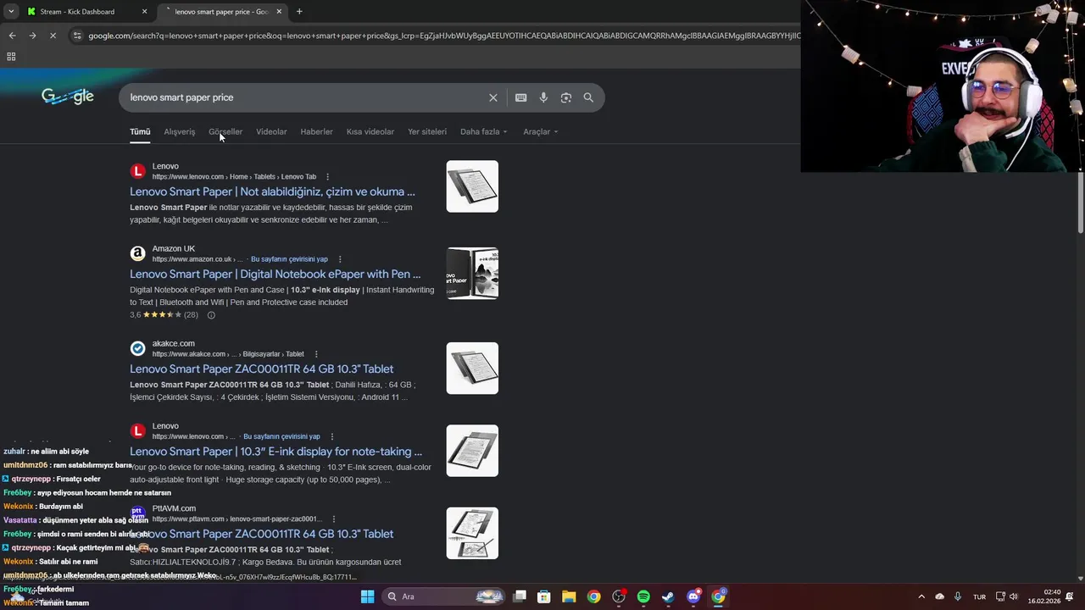Click the magnifier search submit icon
The height and width of the screenshot is (610, 1085).
588,97
